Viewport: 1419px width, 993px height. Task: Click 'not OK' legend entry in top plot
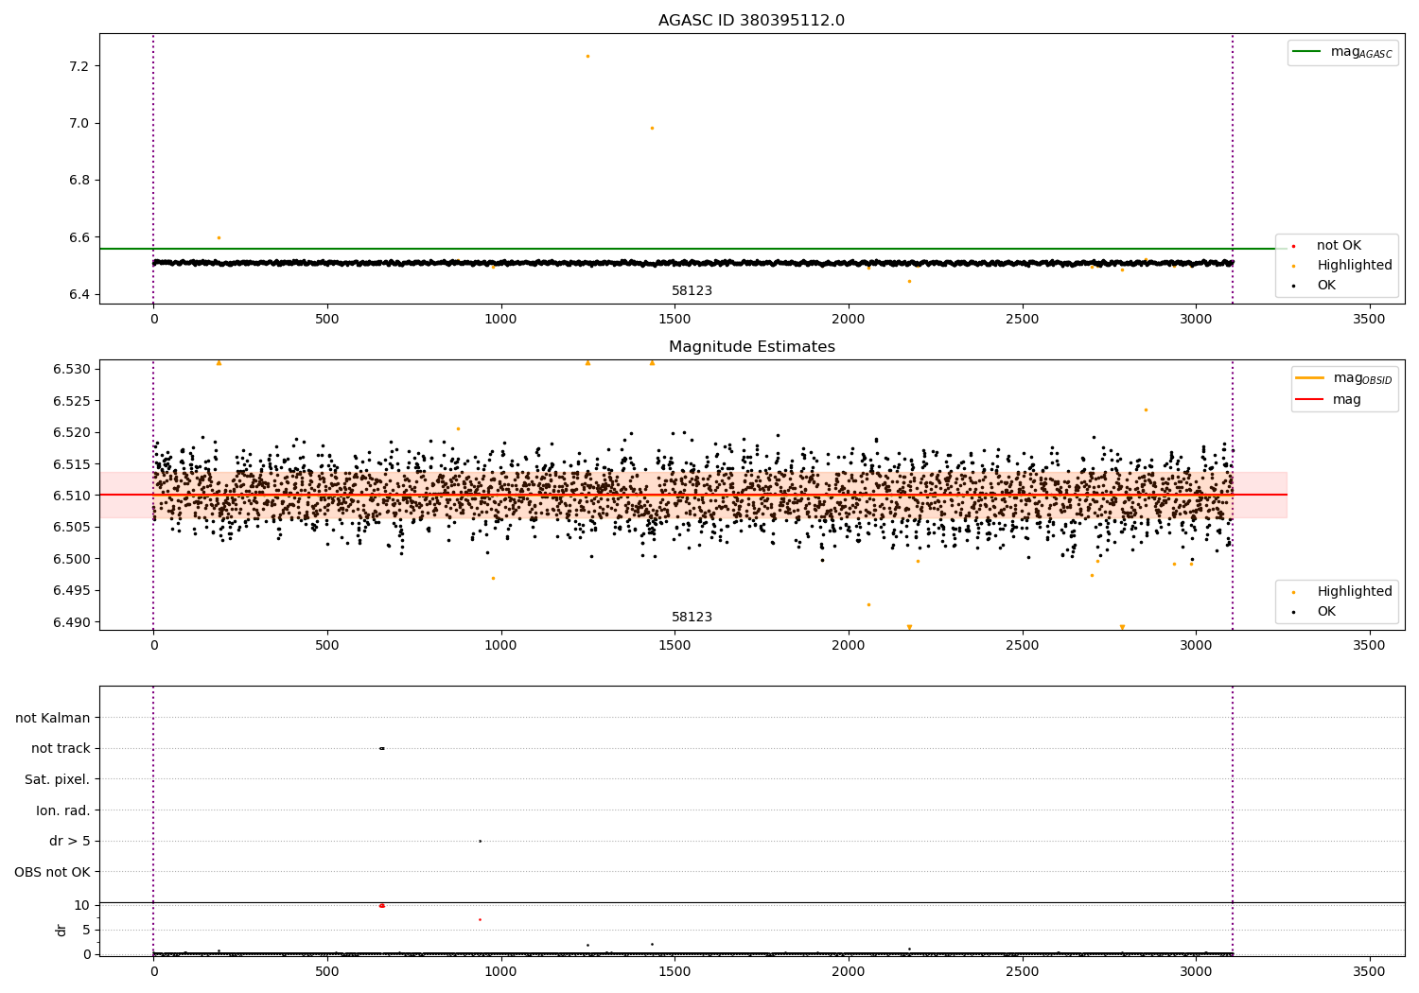click(x=1326, y=246)
